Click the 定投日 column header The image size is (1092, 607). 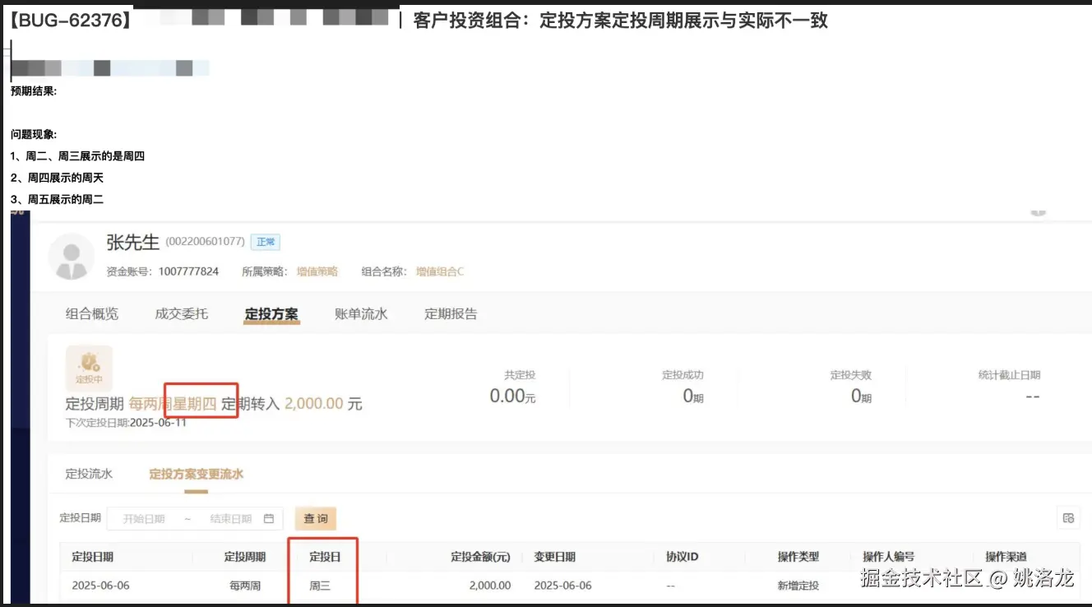pyautogui.click(x=325, y=557)
